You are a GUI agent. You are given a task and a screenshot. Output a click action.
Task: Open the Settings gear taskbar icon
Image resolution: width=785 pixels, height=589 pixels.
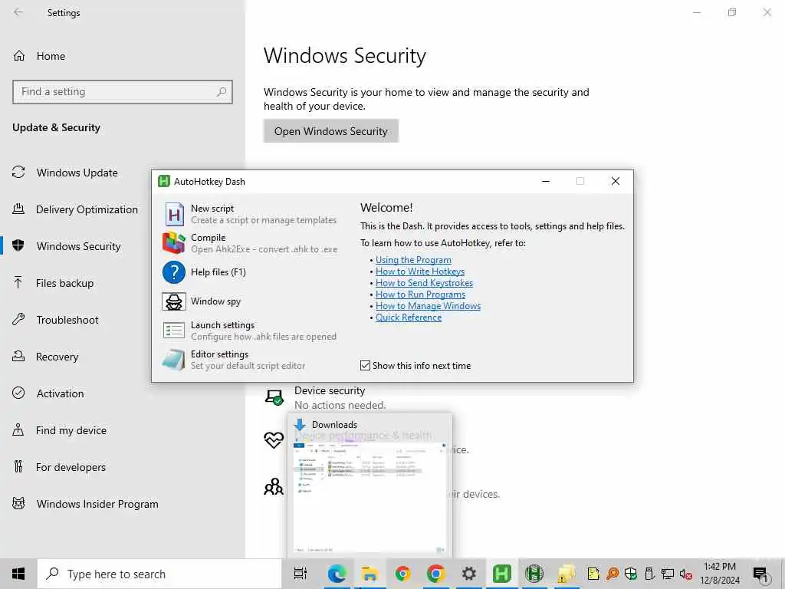(x=468, y=574)
